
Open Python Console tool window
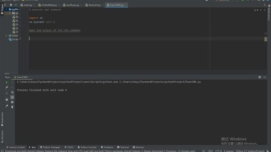pyautogui.click(x=87, y=147)
